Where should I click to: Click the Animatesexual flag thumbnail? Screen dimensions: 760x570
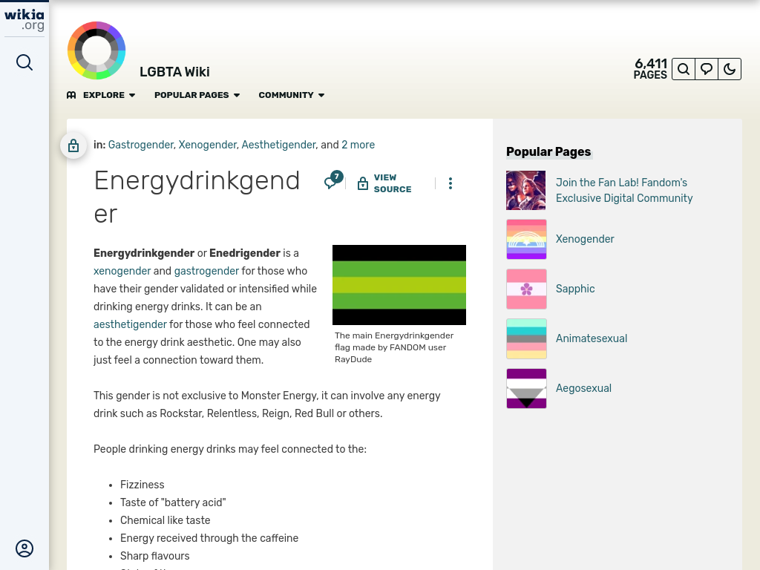(x=526, y=338)
